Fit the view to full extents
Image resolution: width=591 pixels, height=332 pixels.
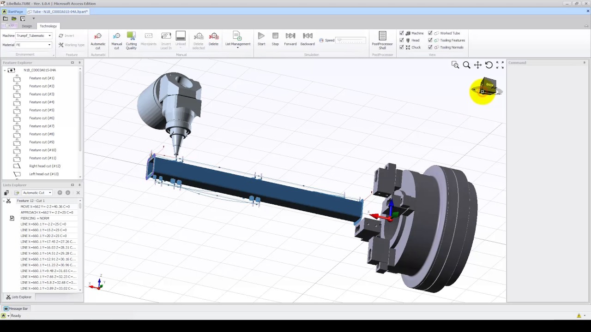pos(500,65)
